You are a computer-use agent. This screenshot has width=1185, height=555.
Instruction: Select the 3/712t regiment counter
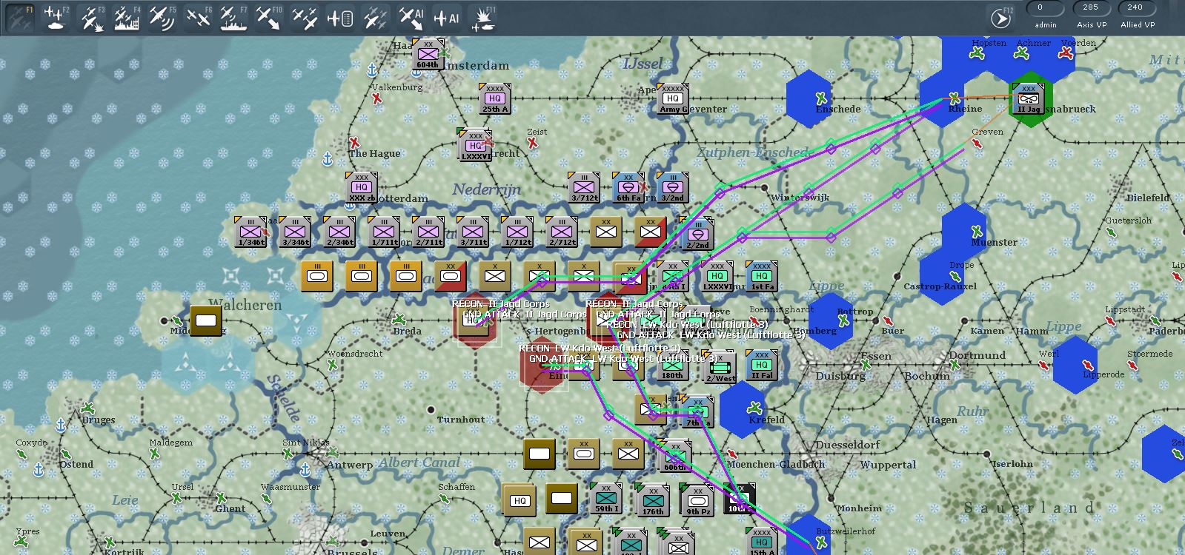pyautogui.click(x=583, y=187)
